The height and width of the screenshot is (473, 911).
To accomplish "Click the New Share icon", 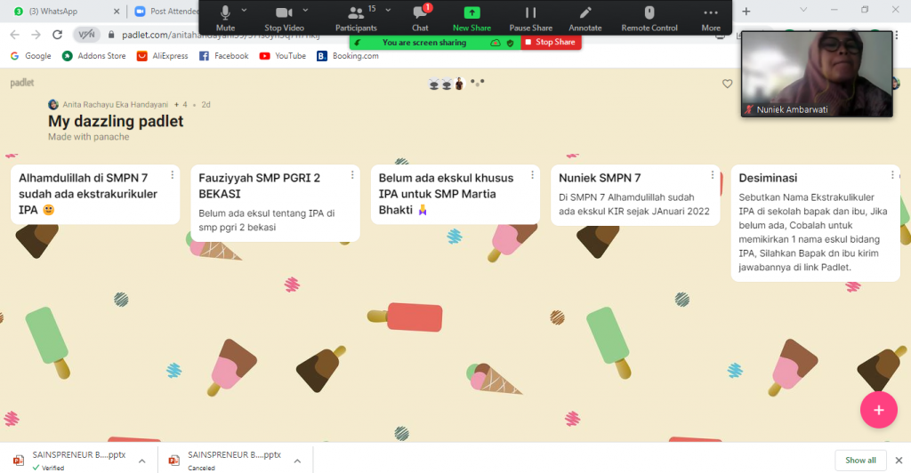I will pos(472,12).
